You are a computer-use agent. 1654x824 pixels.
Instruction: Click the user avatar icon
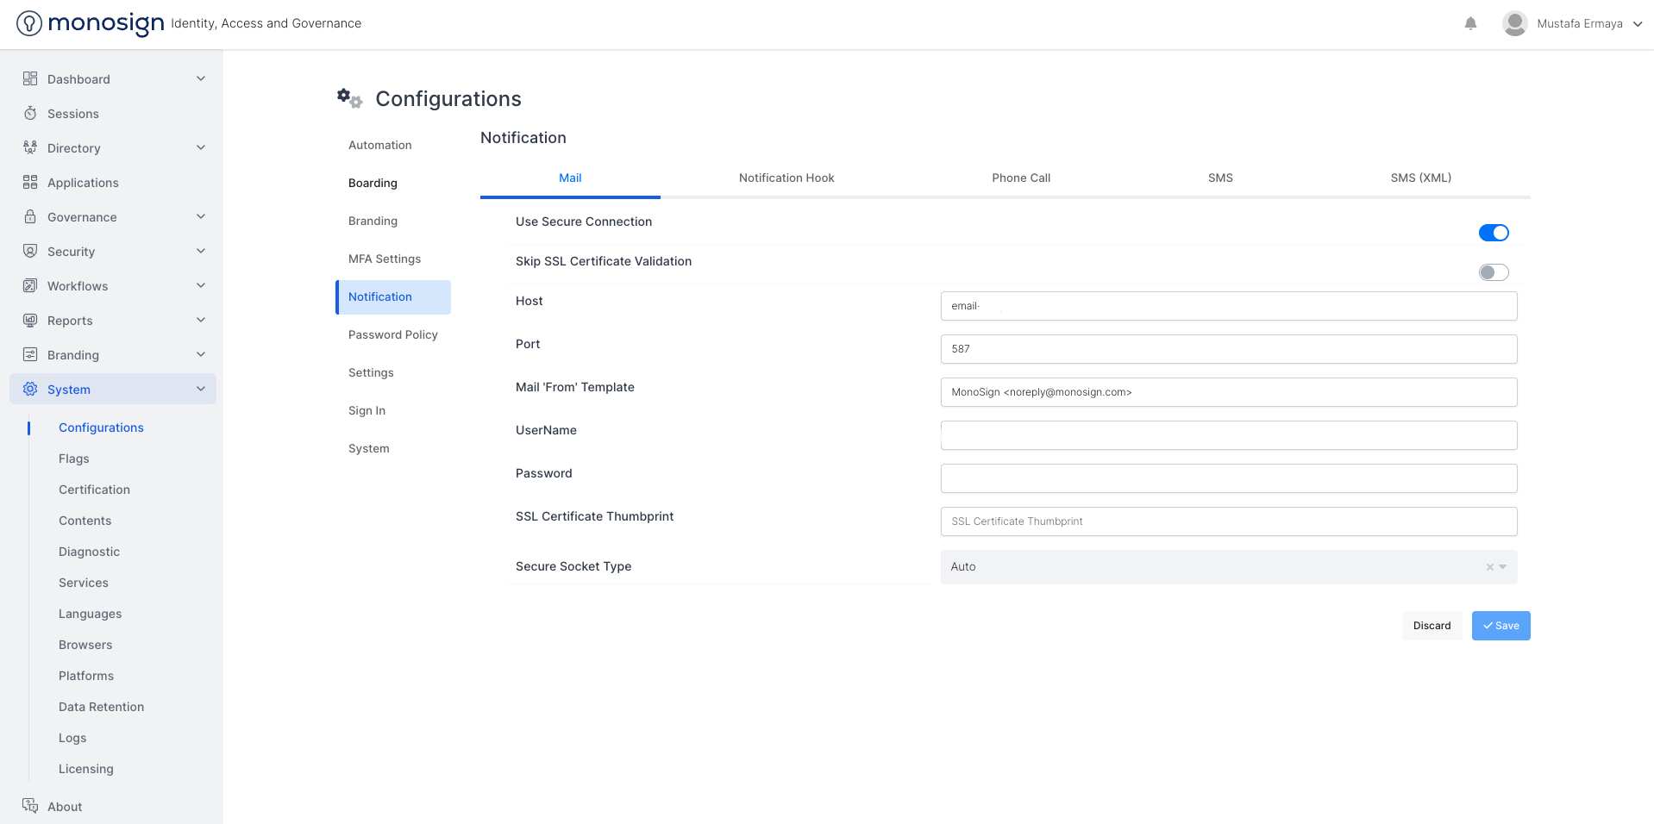(x=1514, y=24)
